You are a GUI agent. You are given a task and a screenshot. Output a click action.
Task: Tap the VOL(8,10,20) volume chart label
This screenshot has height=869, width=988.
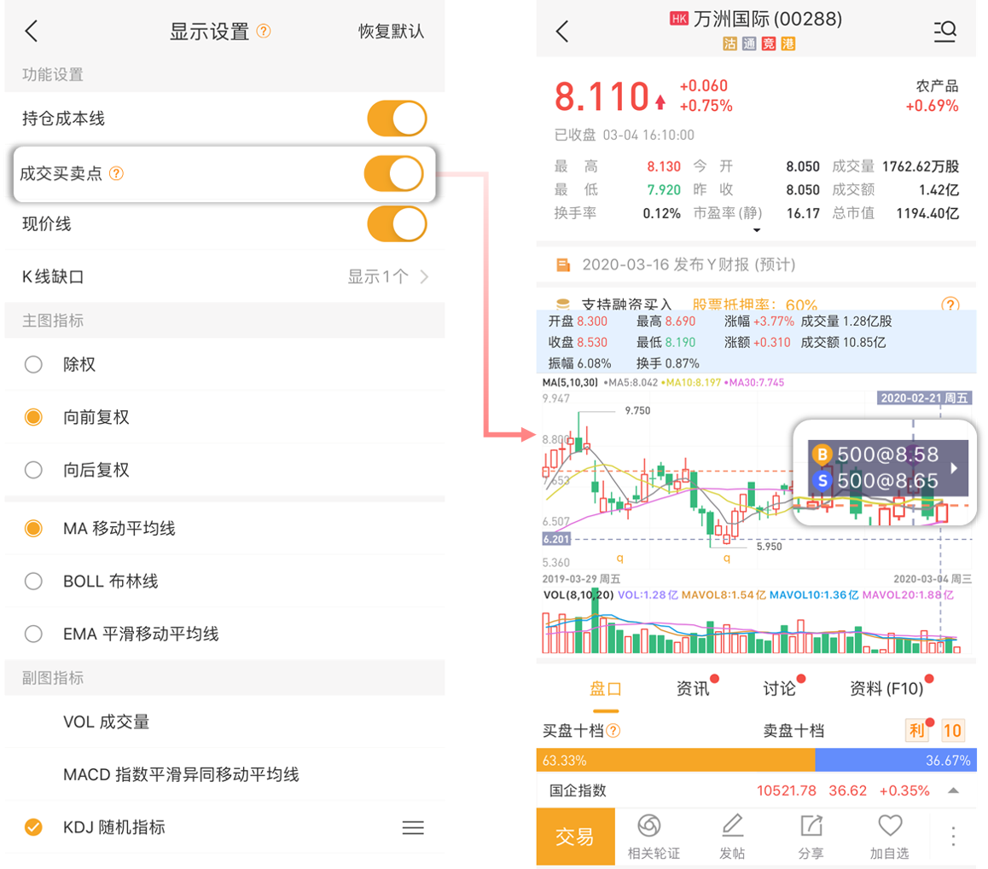[x=578, y=595]
